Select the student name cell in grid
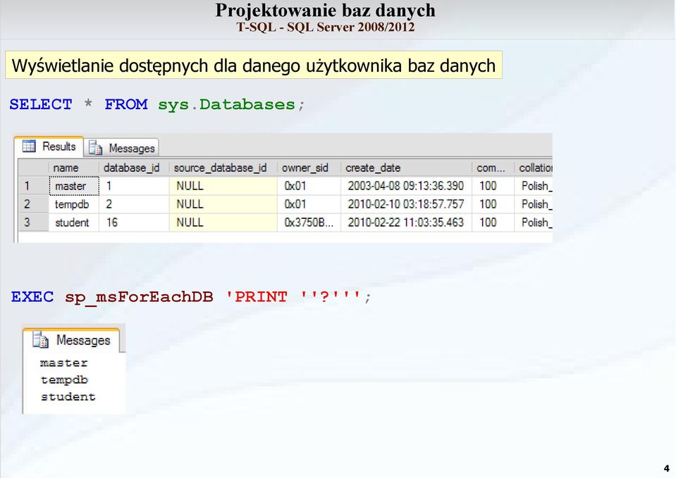This screenshot has height=478, width=676. [x=74, y=222]
